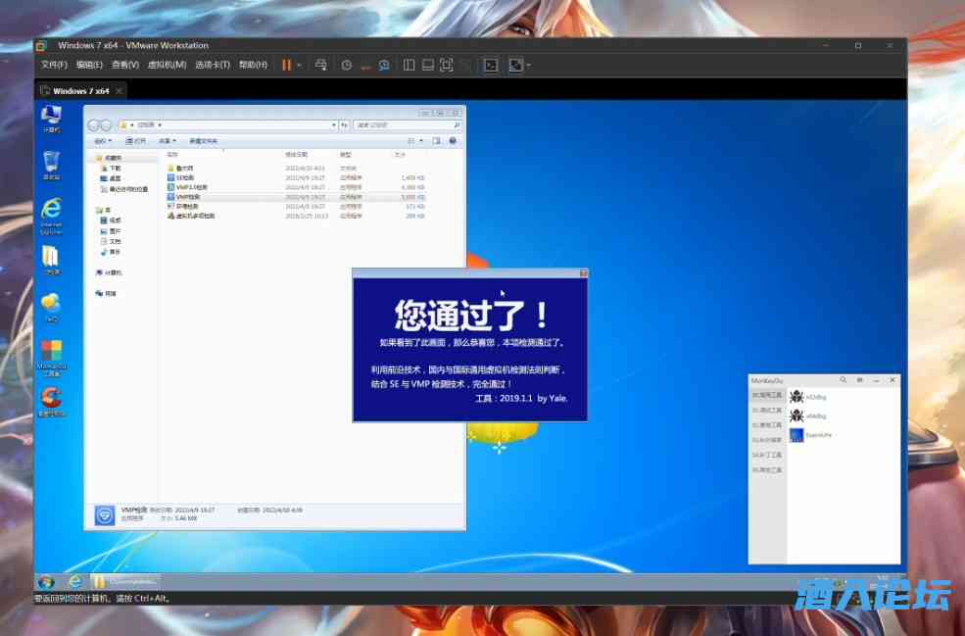Open the 文件(F) menu in VMware

pyautogui.click(x=54, y=65)
